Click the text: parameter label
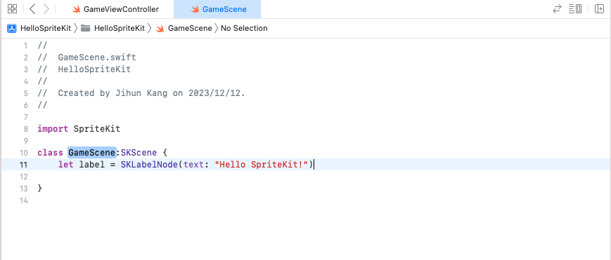Screen dimensions: 611x260 click(196, 165)
